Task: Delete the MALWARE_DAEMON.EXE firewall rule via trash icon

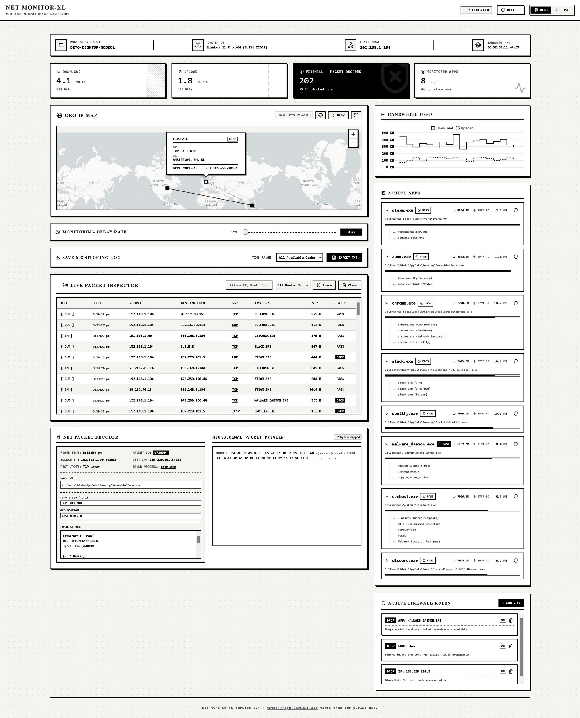Action: click(x=511, y=620)
